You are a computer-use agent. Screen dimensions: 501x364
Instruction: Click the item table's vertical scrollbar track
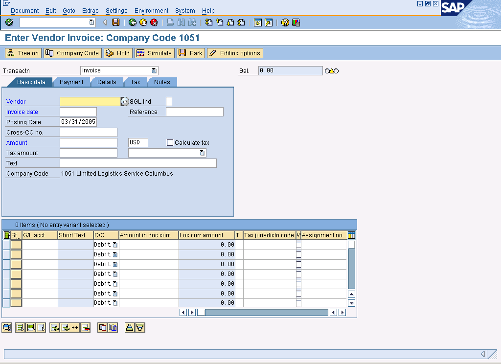pyautogui.click(x=351, y=269)
